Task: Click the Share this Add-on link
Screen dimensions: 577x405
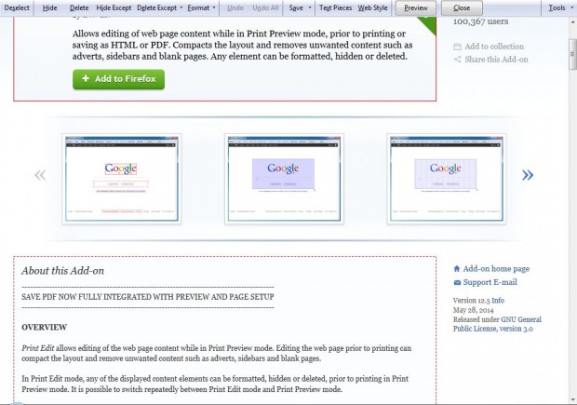Action: point(496,60)
